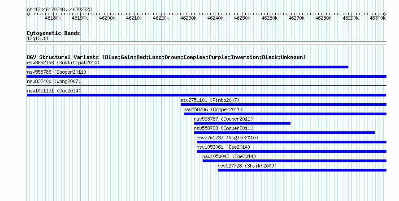Viewport: 399px width, 201px height.
Task: Click the nsv558786 blue variant bar
Action: [x=285, y=114]
